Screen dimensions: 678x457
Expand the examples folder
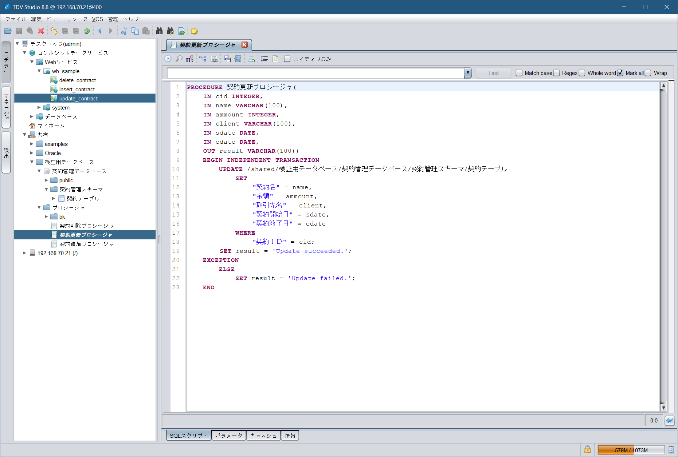click(32, 144)
